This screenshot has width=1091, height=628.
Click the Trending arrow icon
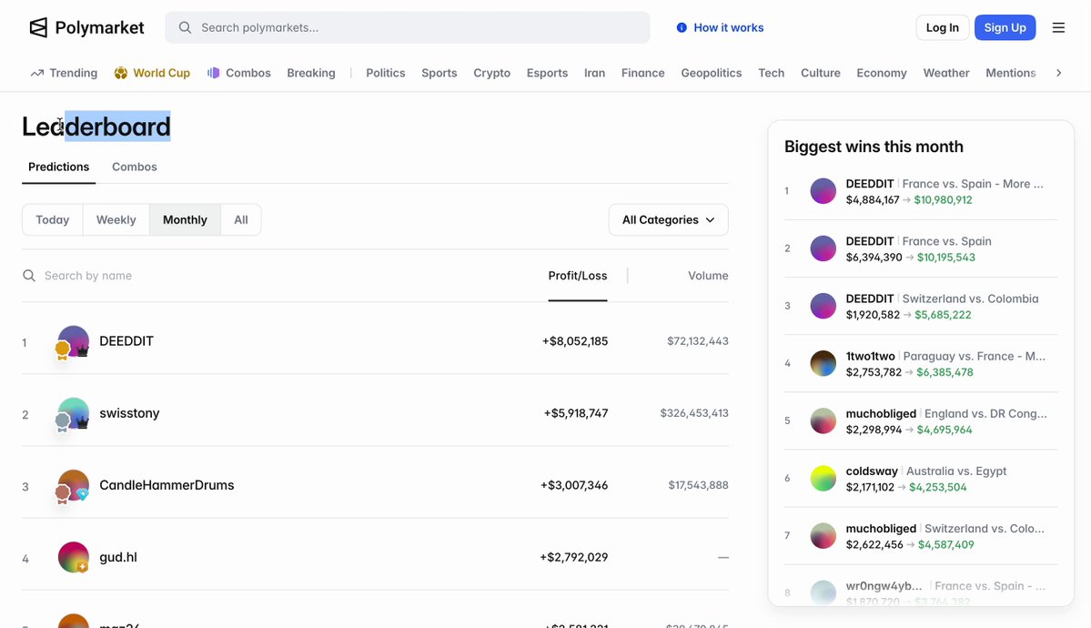tap(37, 73)
